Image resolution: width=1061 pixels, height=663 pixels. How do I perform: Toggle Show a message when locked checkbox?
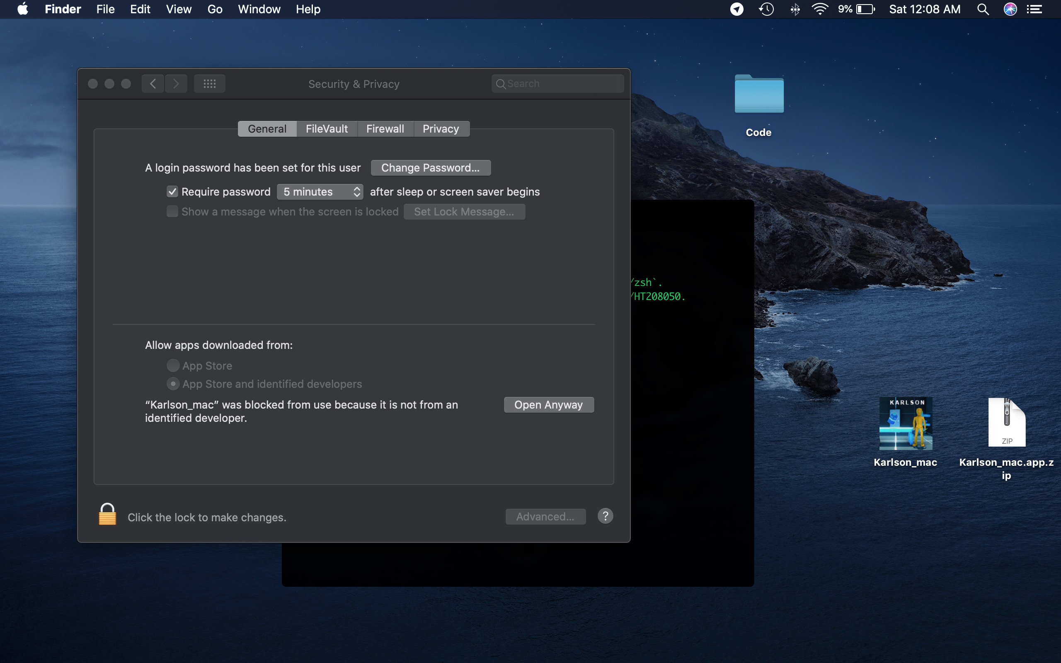(x=172, y=211)
